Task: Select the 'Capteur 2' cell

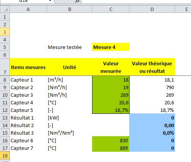Action: 28,87
